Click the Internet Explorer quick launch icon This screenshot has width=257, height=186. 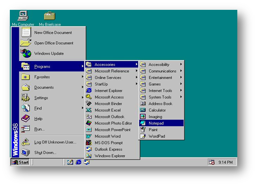(79, 162)
